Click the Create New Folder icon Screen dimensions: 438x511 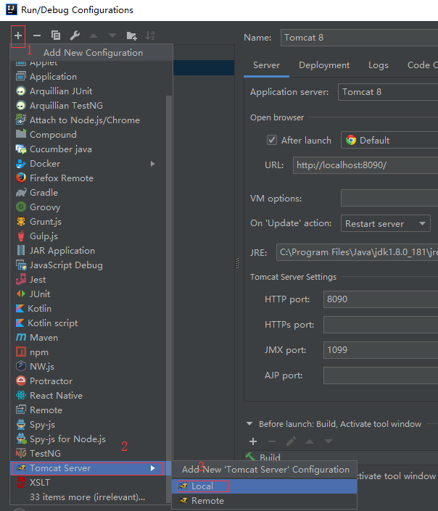131,36
